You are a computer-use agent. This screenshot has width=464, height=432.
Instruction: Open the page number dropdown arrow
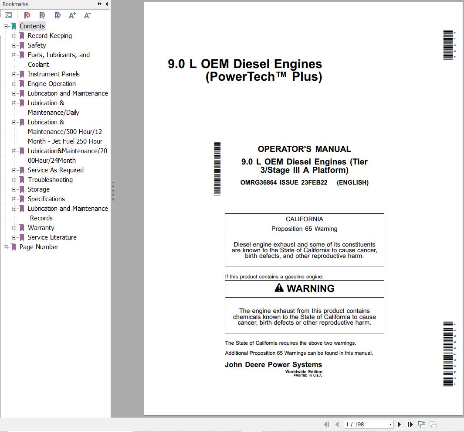point(391,424)
